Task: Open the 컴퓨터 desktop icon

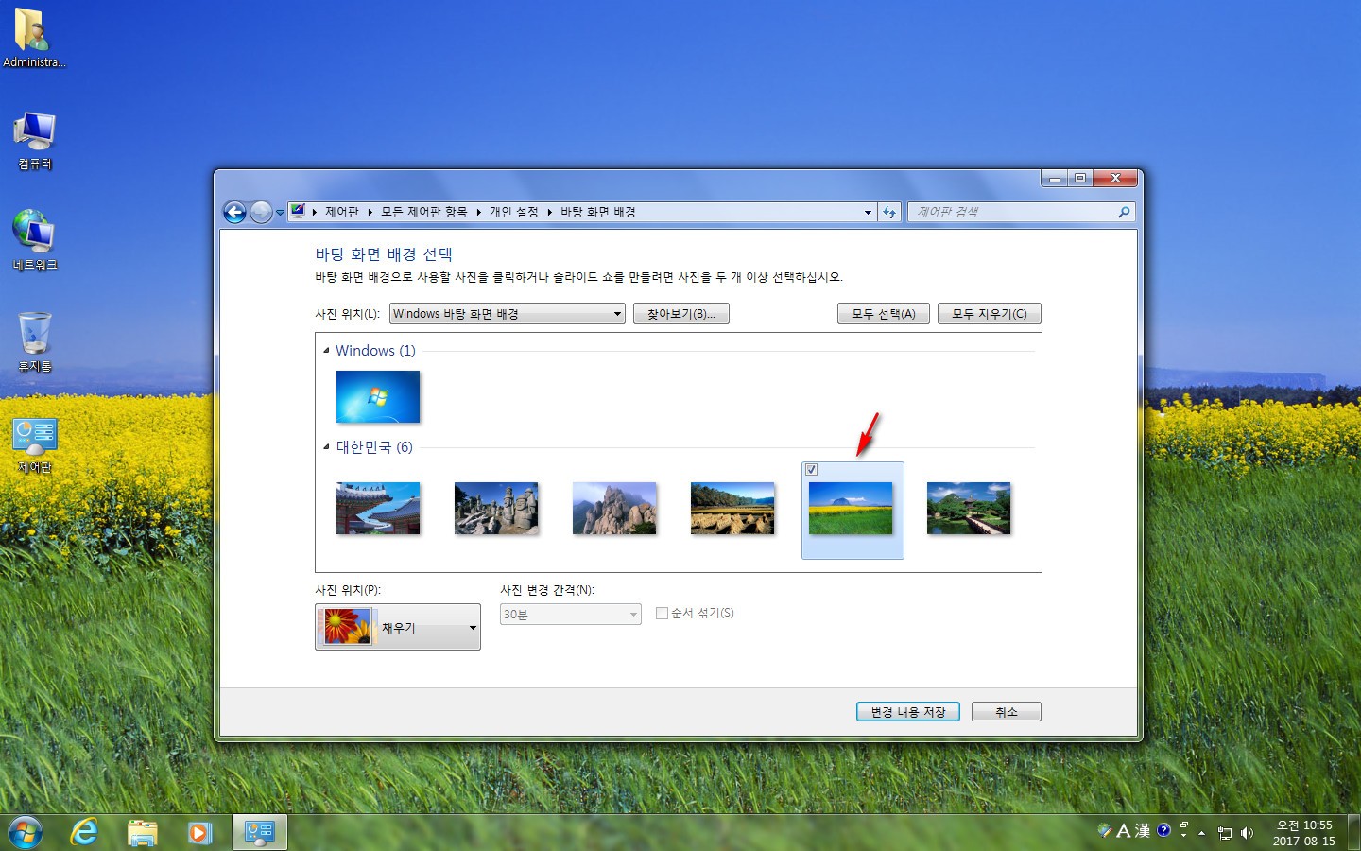Action: [x=34, y=140]
